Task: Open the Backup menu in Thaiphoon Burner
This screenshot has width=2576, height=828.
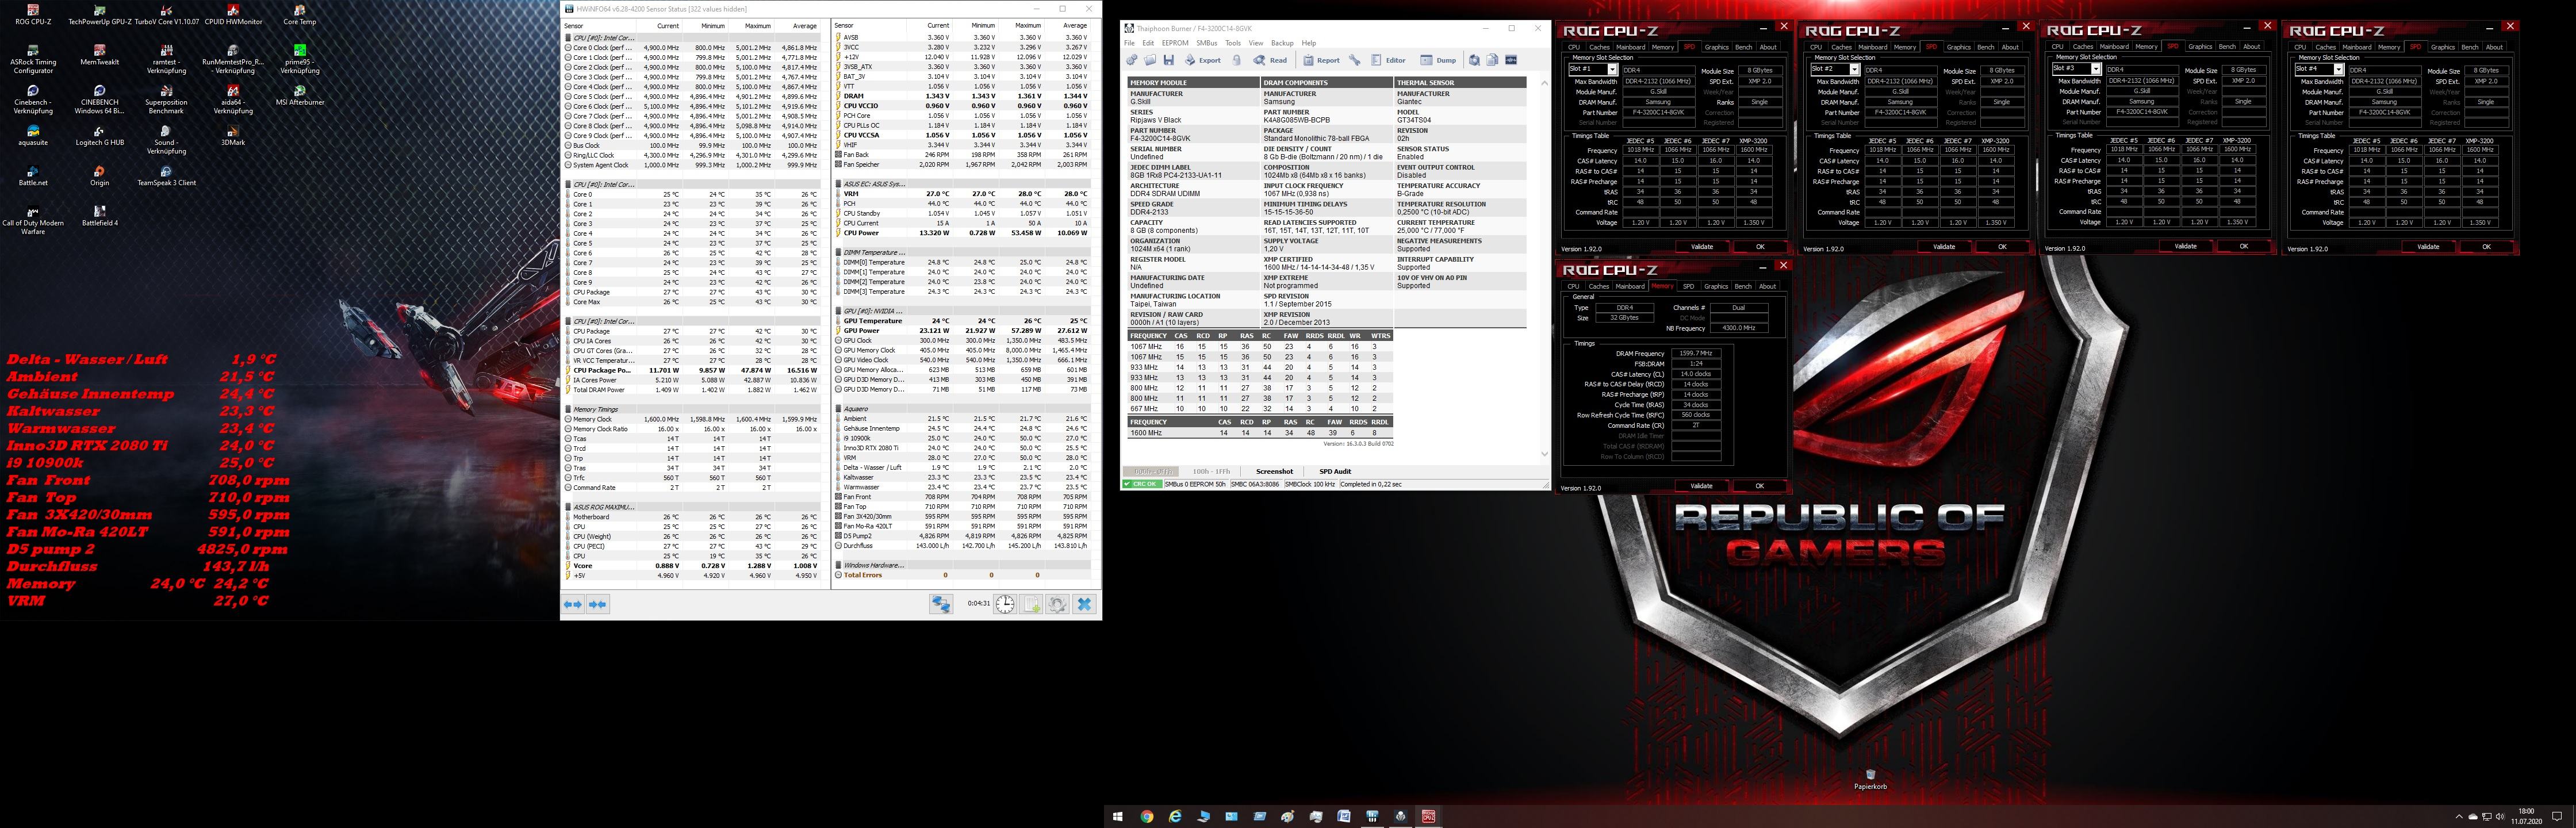Action: [1282, 43]
